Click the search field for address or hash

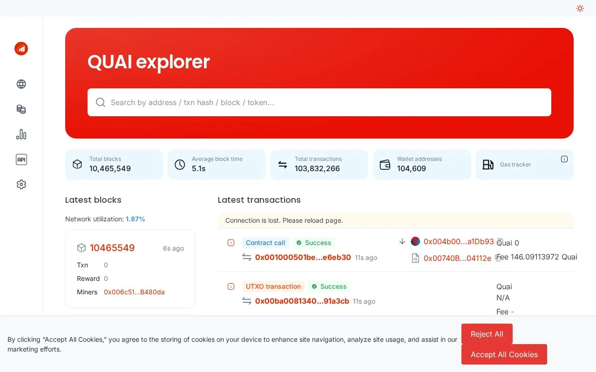(319, 102)
